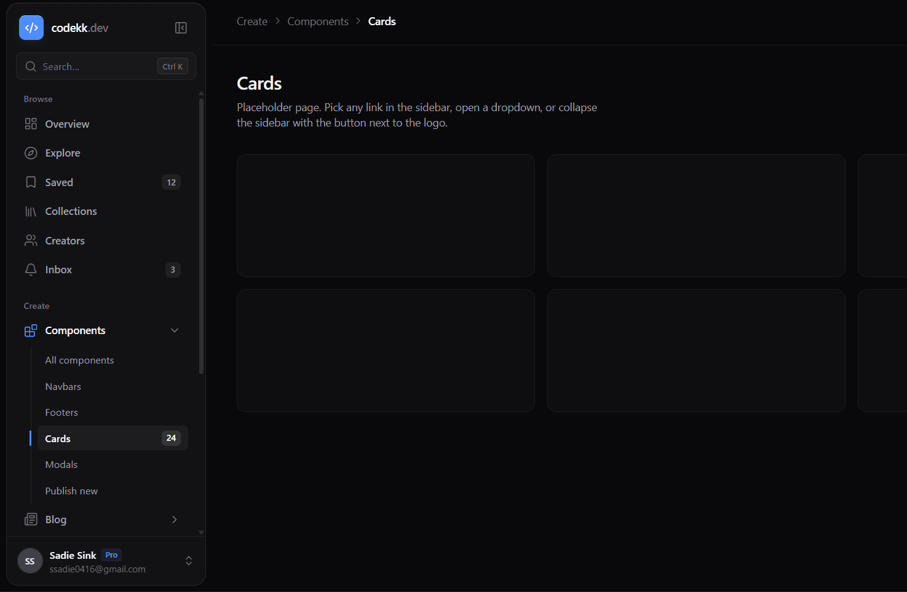Collapse the Components dropdown chevron

175,330
